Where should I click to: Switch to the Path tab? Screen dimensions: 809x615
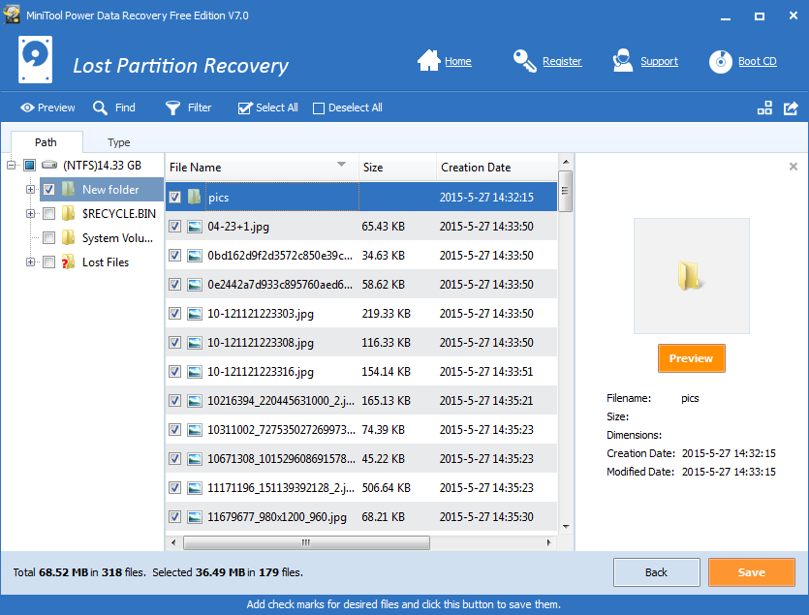click(46, 141)
